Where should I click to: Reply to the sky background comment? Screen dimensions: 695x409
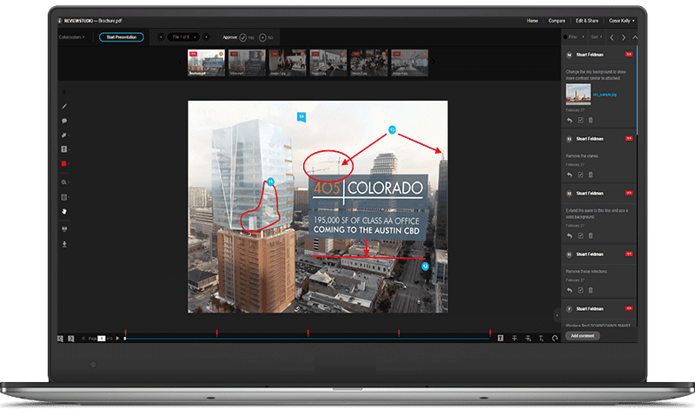pos(570,120)
